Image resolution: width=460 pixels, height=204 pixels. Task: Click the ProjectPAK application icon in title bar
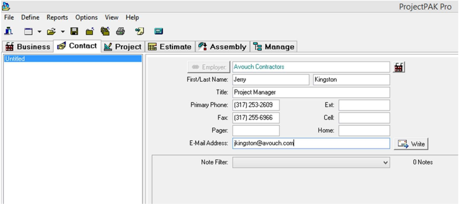pos(6,6)
